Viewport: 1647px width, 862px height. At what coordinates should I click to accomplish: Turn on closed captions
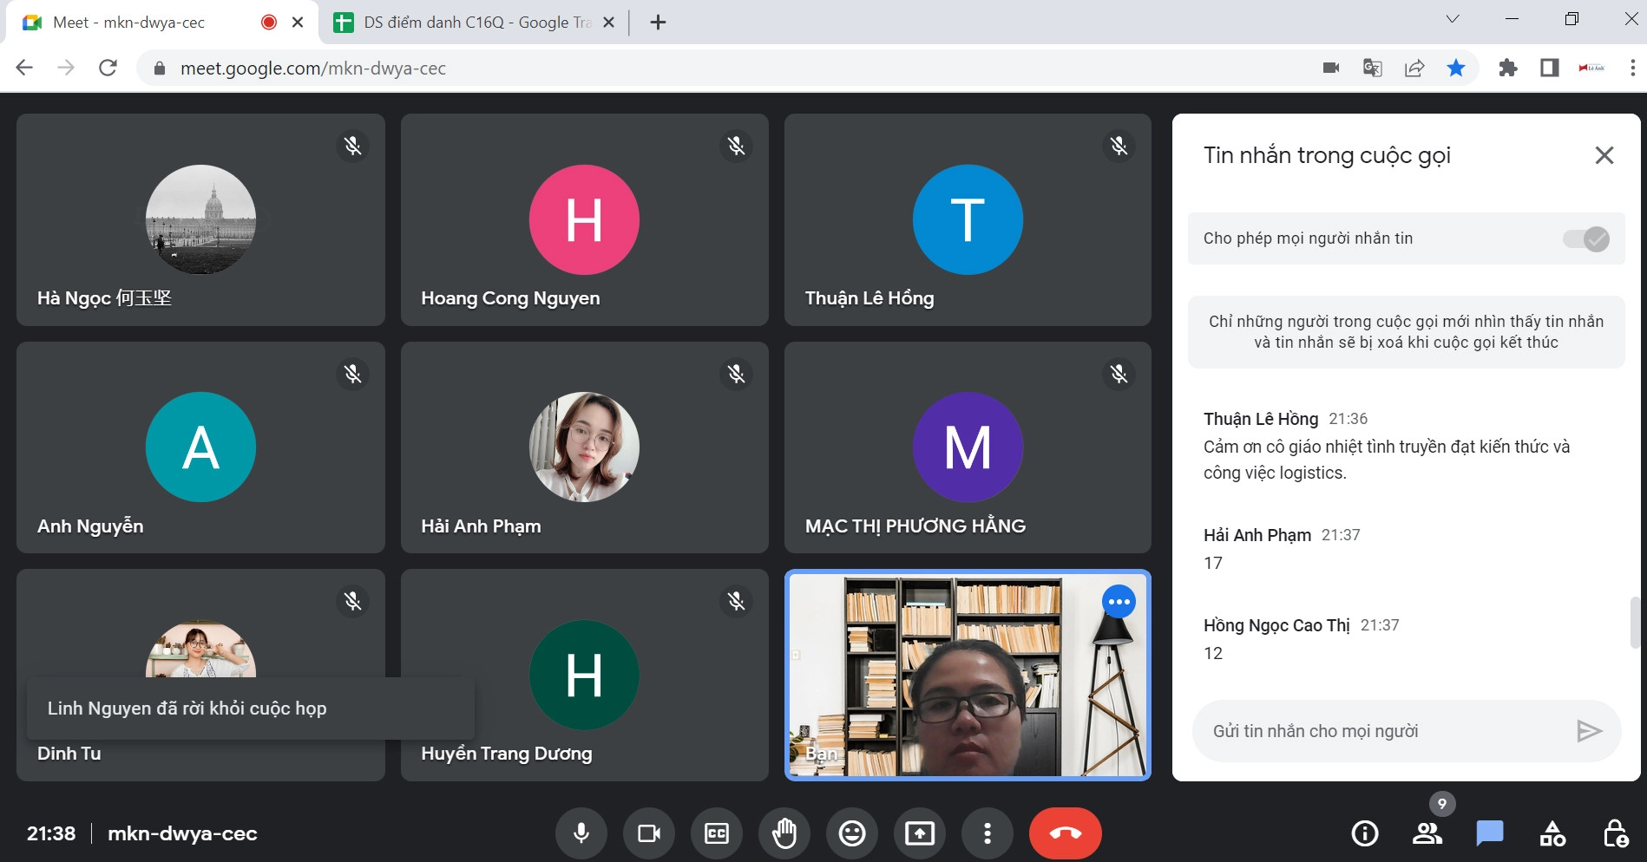717,833
